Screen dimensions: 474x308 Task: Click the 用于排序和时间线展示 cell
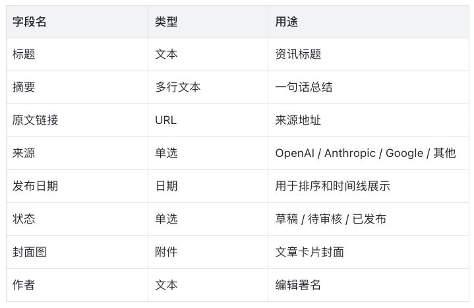[x=369, y=187]
